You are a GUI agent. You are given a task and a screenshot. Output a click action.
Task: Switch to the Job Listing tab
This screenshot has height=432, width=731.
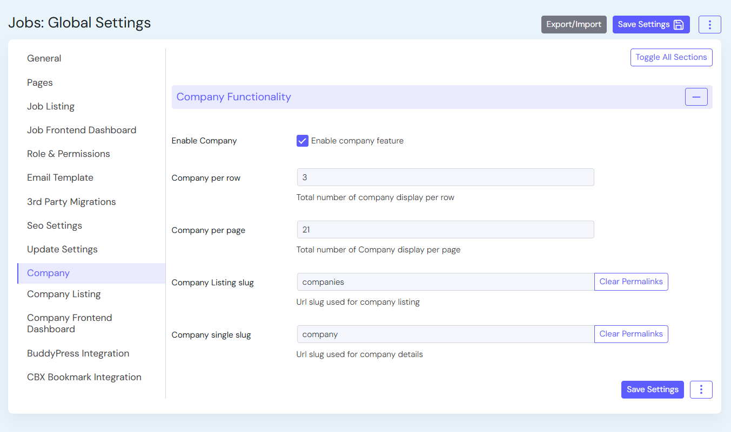click(51, 106)
